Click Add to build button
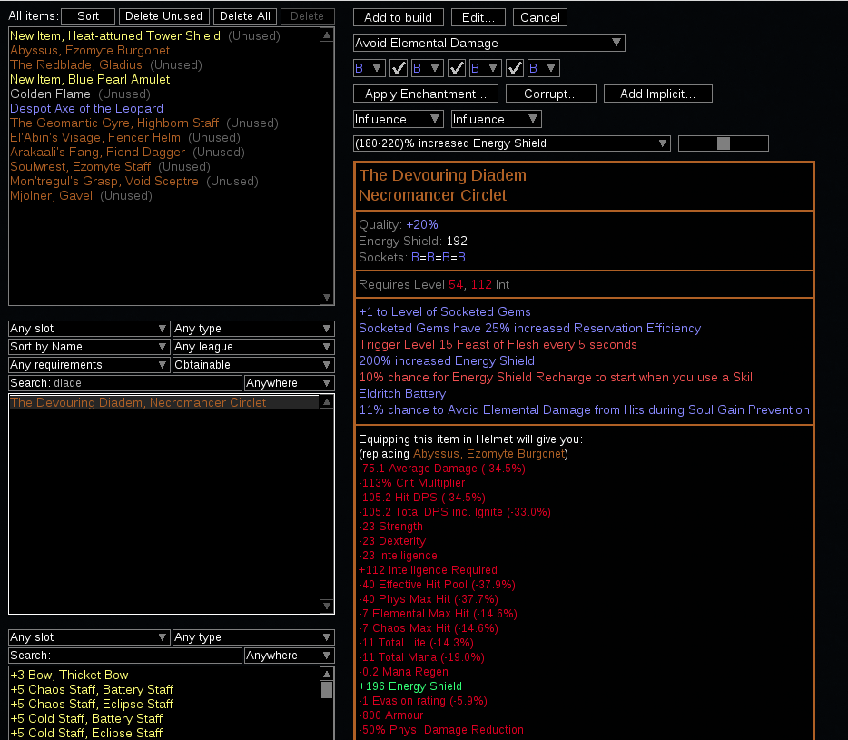The width and height of the screenshot is (848, 740). tap(398, 17)
